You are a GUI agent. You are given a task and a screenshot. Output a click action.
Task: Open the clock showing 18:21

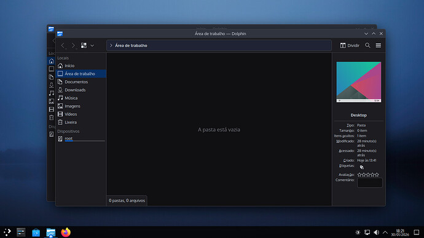[x=400, y=232]
